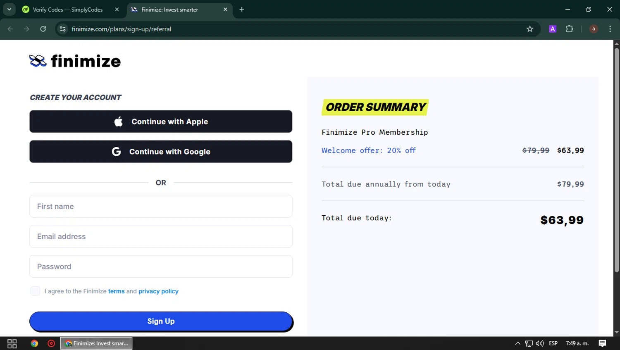Viewport: 620px width, 350px height.
Task: Click the ESP language indicator
Action: [553, 343]
